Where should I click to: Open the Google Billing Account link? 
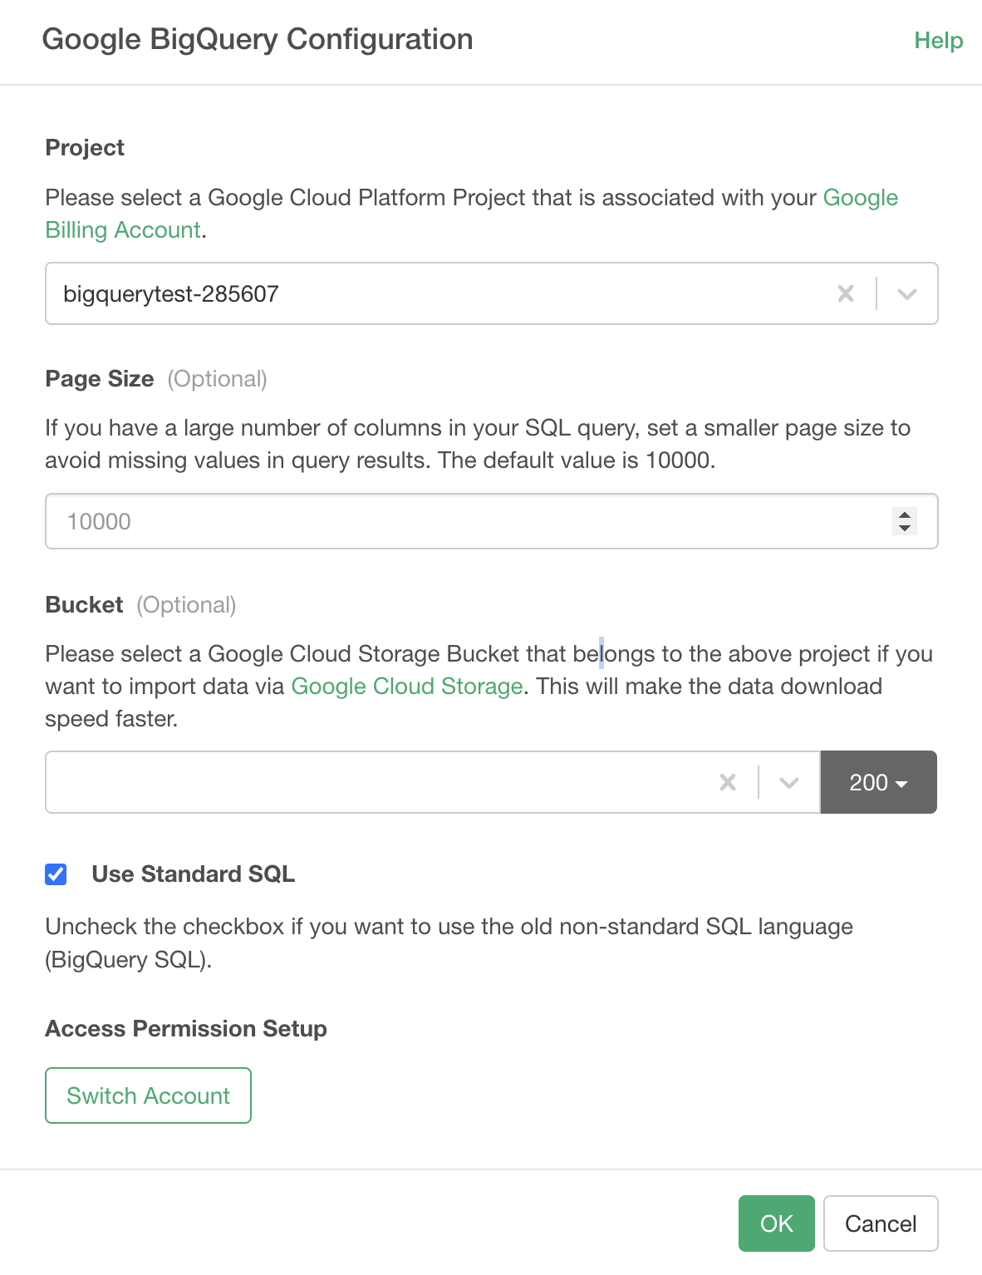[123, 230]
